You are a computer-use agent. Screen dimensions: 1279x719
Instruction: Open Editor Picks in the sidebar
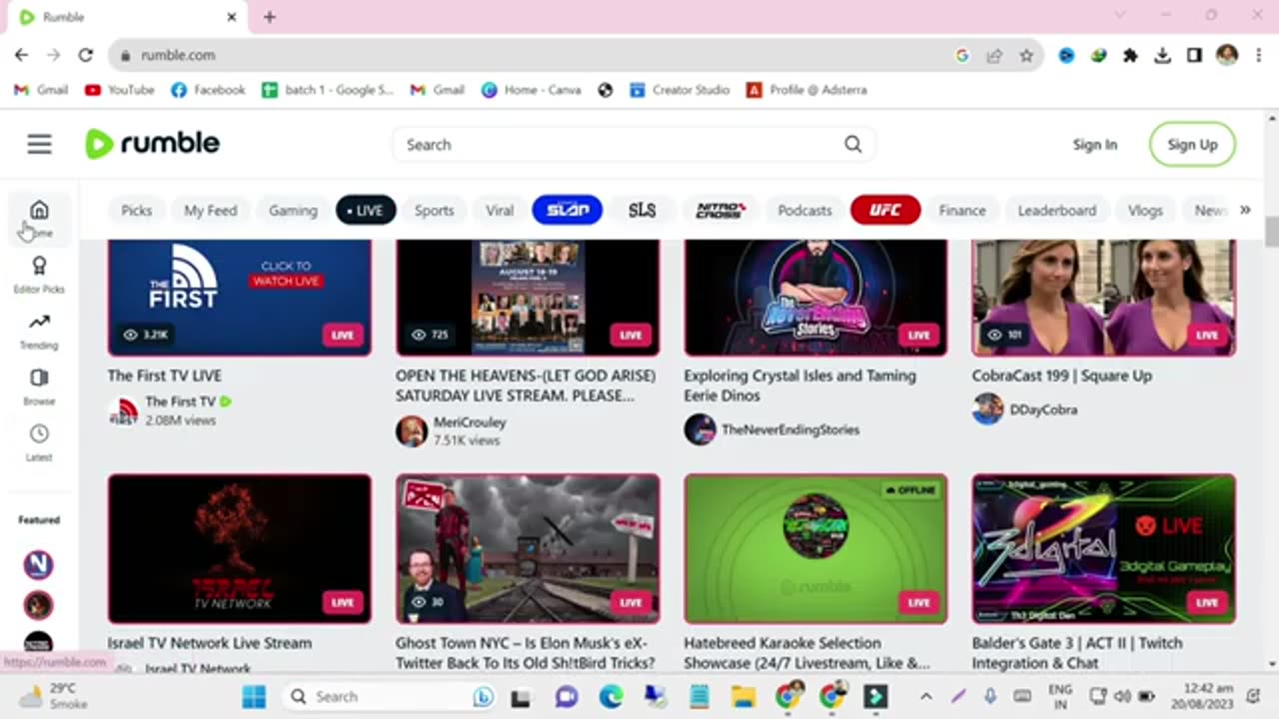(39, 275)
